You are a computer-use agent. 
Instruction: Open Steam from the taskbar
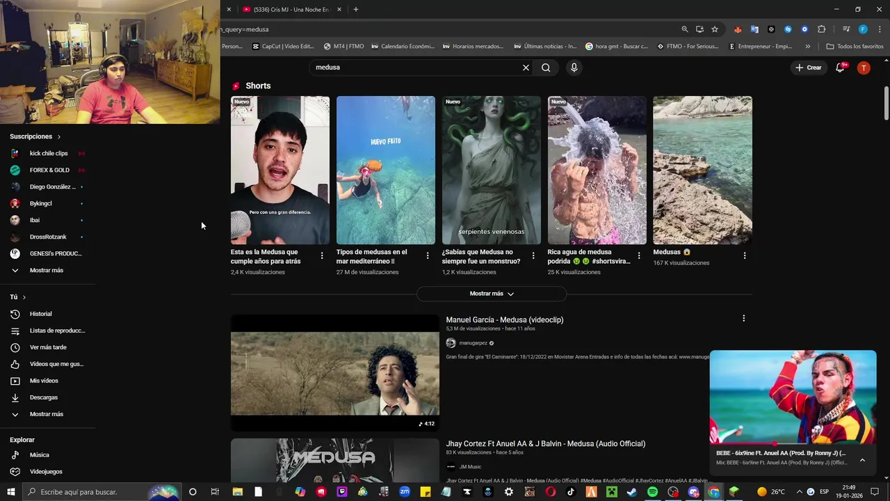(631, 492)
